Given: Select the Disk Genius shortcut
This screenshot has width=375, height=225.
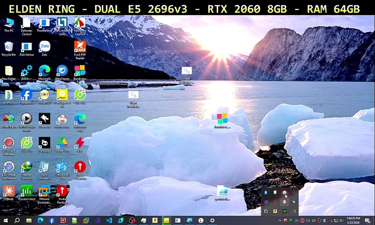Looking at the screenshot, I should tap(27, 49).
